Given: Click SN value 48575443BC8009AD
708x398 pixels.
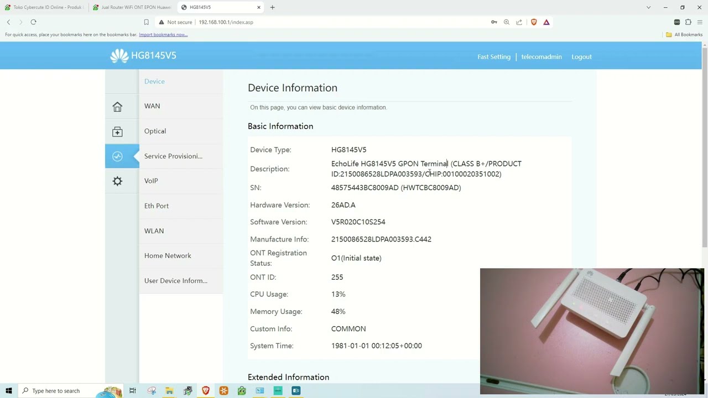Looking at the screenshot, I should [x=396, y=188].
